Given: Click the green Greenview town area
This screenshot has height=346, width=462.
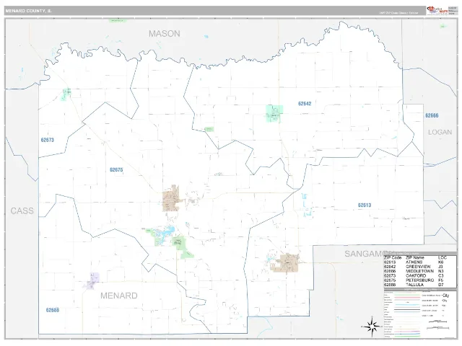Looking at the screenshot, I should pyautogui.click(x=274, y=113).
